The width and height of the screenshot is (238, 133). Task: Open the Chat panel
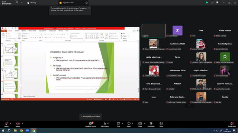(118, 124)
